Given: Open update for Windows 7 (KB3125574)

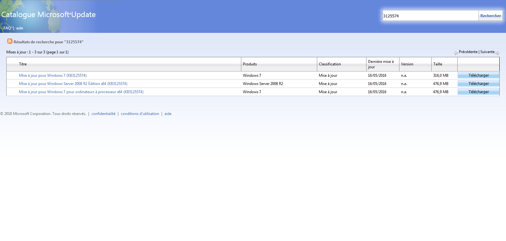Looking at the screenshot, I should click(x=53, y=75).
